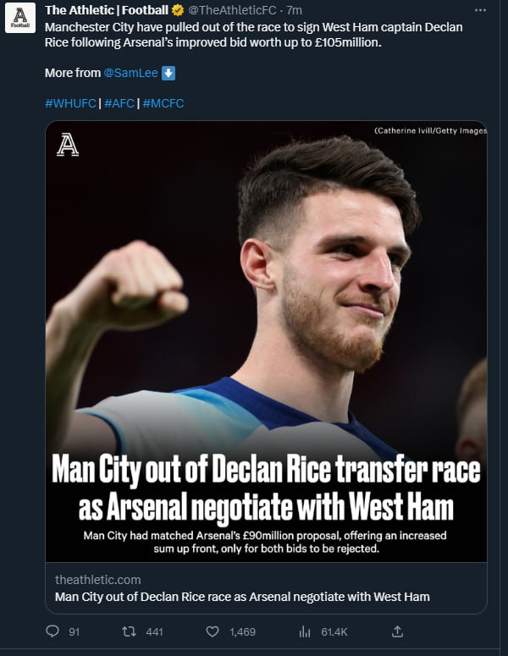Click the share tweet icon
The image size is (508, 656).
pos(397,631)
